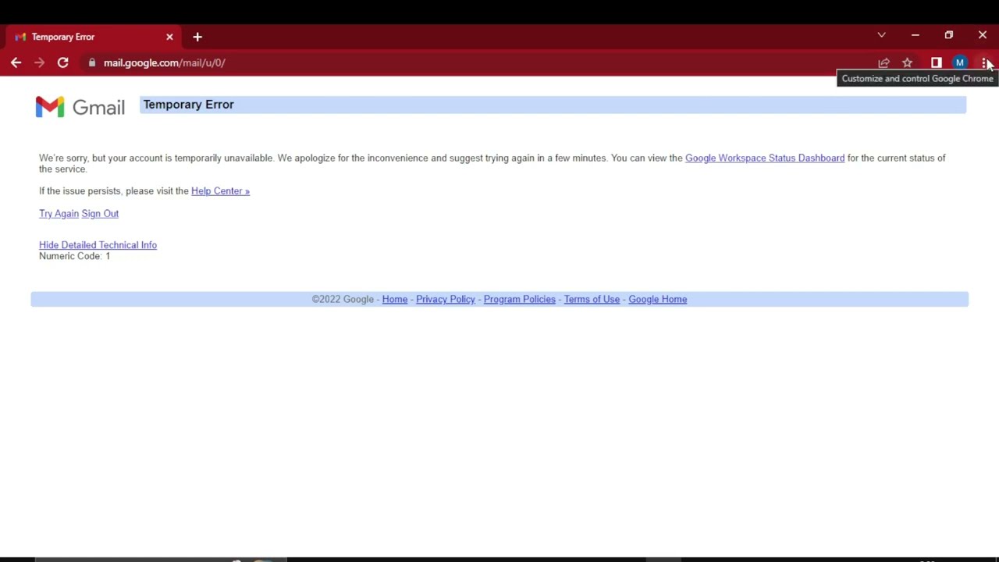Open the share this page icon

tap(883, 62)
